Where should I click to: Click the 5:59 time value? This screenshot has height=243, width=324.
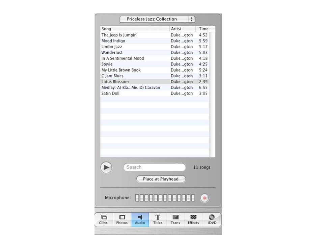(x=203, y=41)
